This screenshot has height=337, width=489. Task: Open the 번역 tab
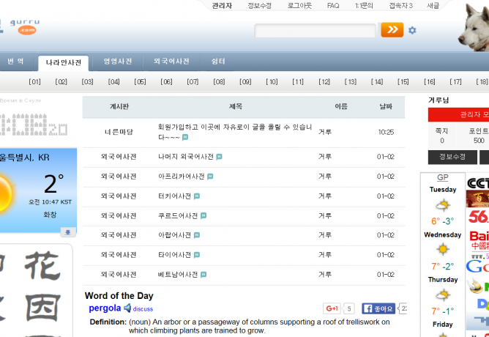[x=15, y=62]
